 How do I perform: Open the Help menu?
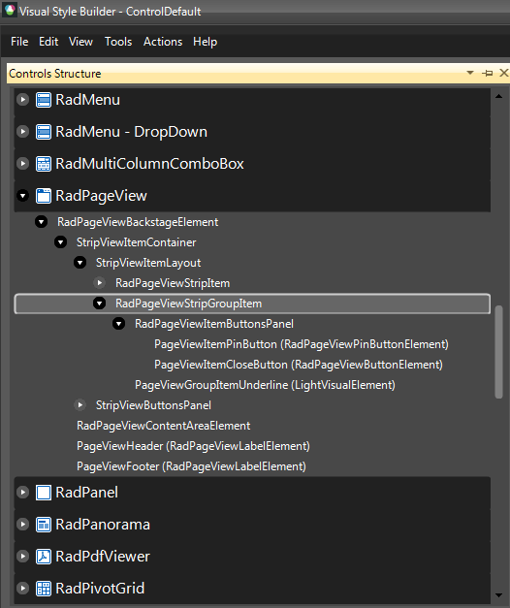(206, 42)
